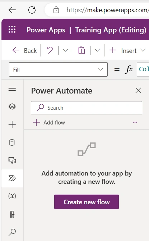Click the Power Automate panel heading

(x=62, y=91)
